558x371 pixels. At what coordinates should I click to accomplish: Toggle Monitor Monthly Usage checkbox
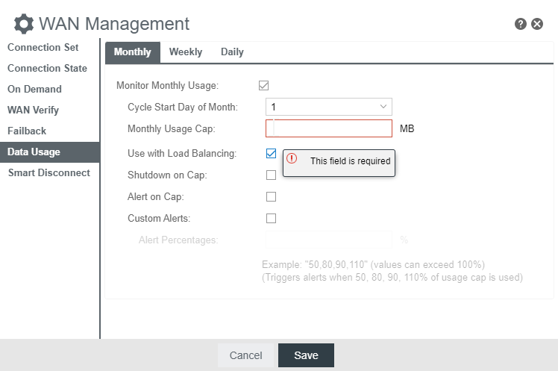263,85
